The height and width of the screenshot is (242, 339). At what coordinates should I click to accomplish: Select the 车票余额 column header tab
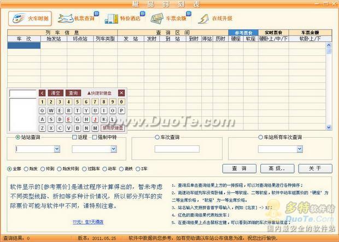[310, 33]
